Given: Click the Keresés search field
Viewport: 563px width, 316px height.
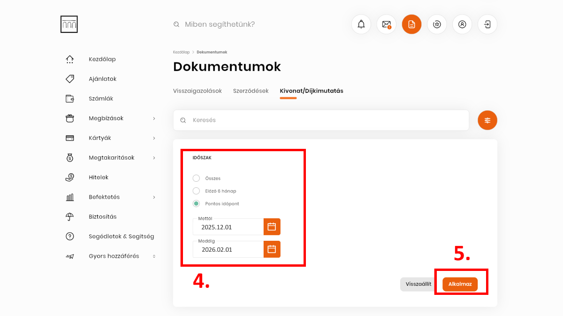Looking at the screenshot, I should 321,120.
